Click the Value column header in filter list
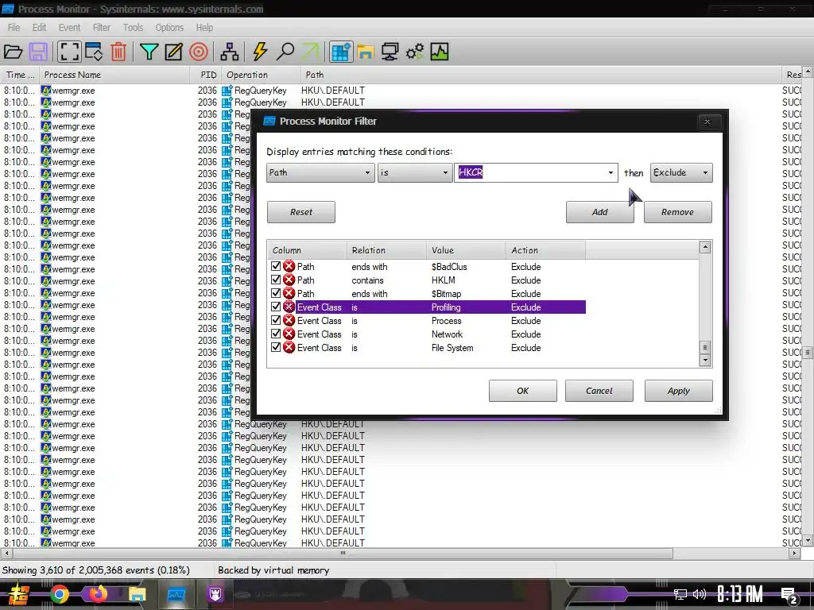Screen dimensions: 814x610 (x=466, y=250)
